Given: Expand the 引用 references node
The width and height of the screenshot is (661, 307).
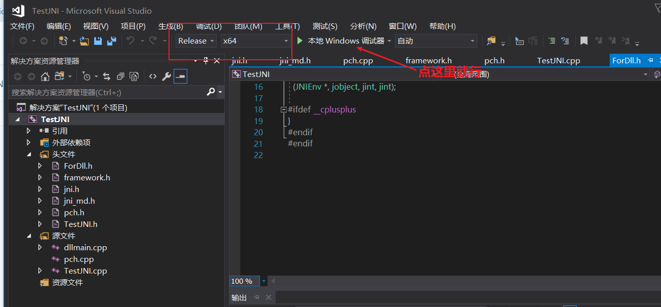Looking at the screenshot, I should 28,131.
